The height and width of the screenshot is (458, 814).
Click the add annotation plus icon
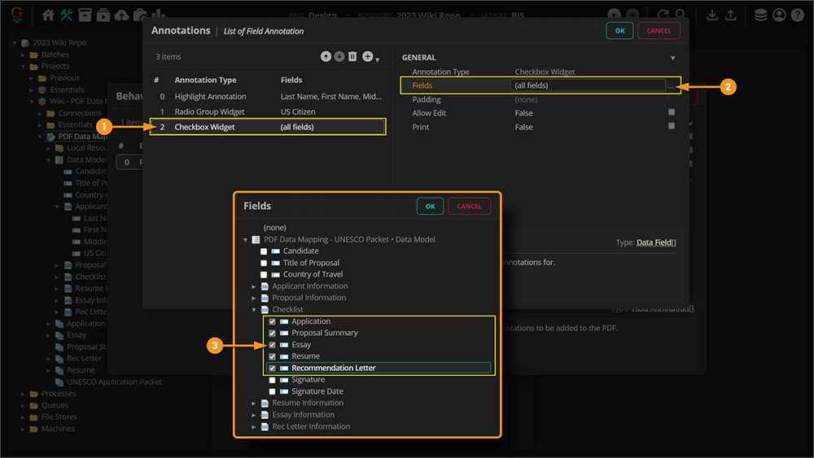point(368,56)
